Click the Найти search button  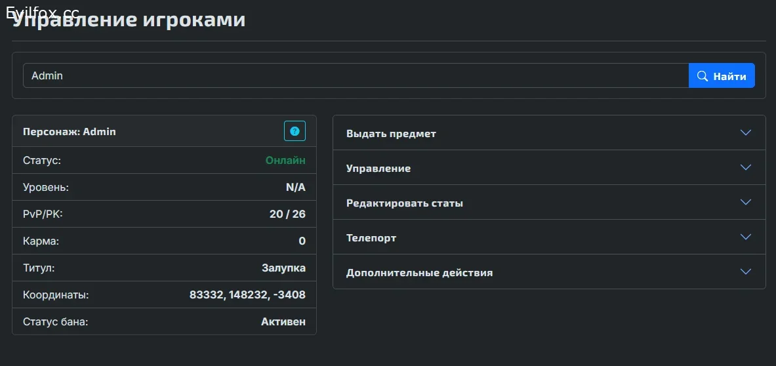click(722, 75)
